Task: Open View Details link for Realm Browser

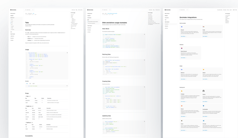Action: [x=183, y=58]
